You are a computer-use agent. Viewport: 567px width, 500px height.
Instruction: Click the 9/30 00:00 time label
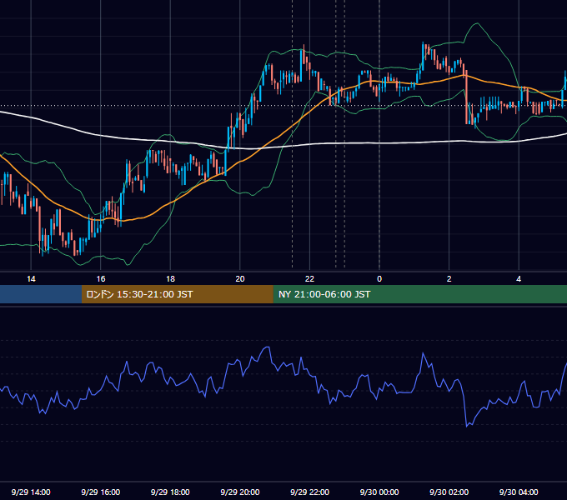coord(379,492)
